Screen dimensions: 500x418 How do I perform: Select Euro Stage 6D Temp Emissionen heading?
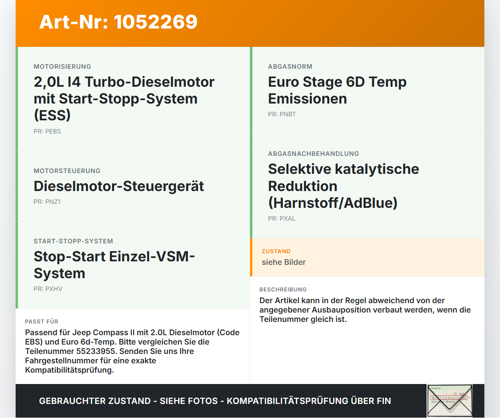pos(337,90)
